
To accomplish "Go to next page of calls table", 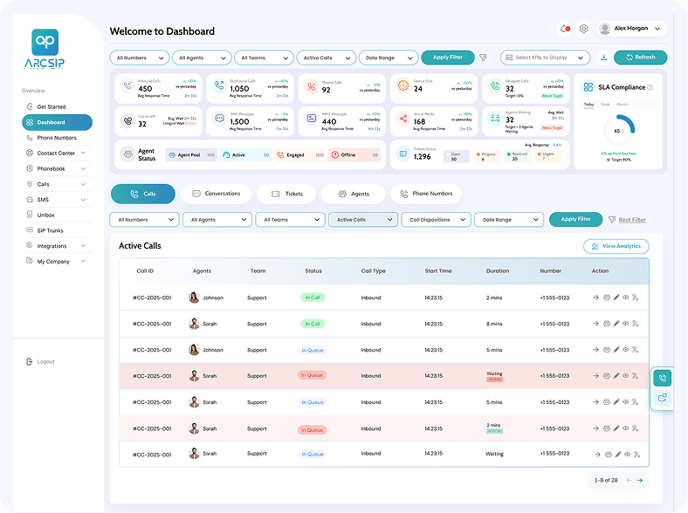I will pos(639,480).
